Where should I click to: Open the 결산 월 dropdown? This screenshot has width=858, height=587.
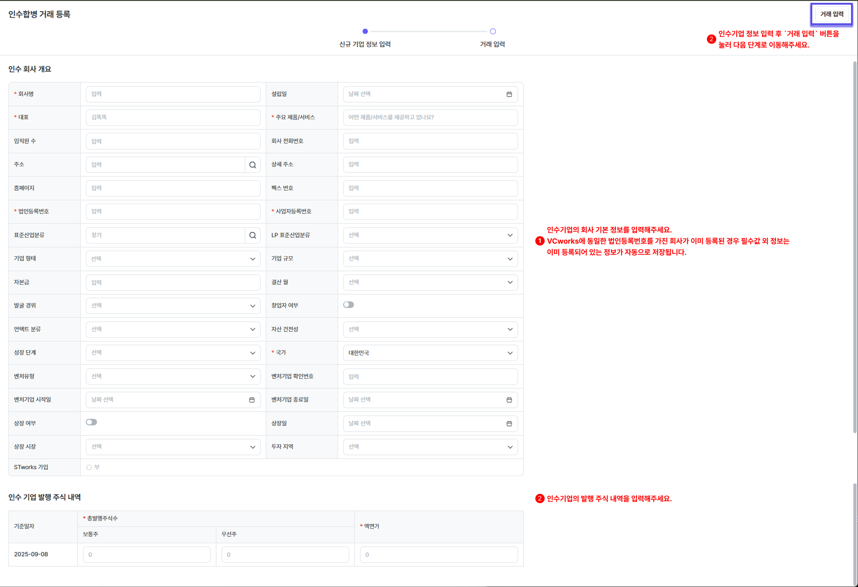click(430, 282)
